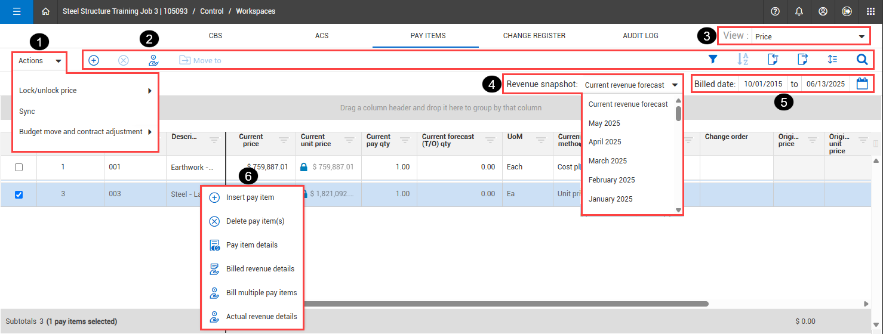Click Sync in the Actions menu

point(27,112)
